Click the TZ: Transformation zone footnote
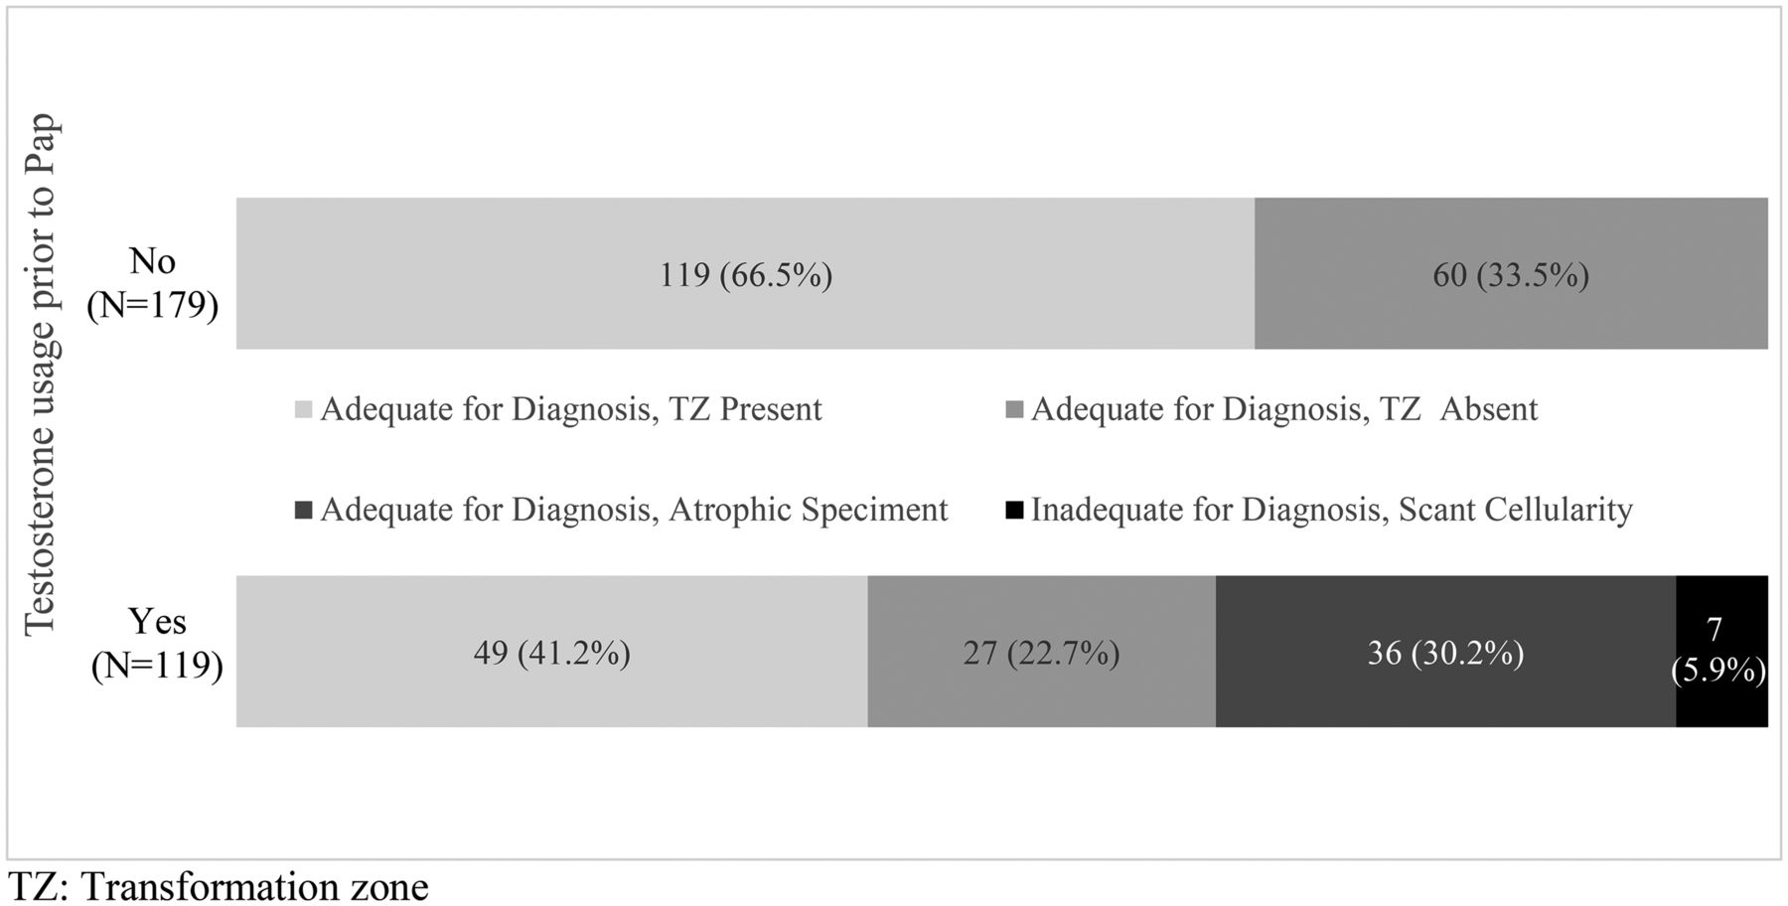The image size is (1788, 906). (x=219, y=886)
